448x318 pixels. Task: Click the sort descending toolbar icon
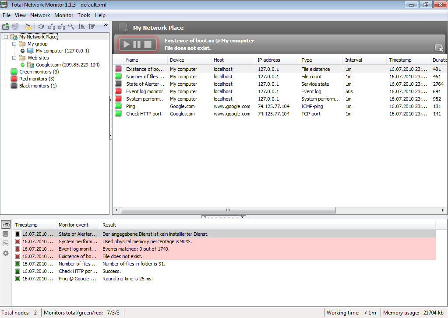coord(81,27)
